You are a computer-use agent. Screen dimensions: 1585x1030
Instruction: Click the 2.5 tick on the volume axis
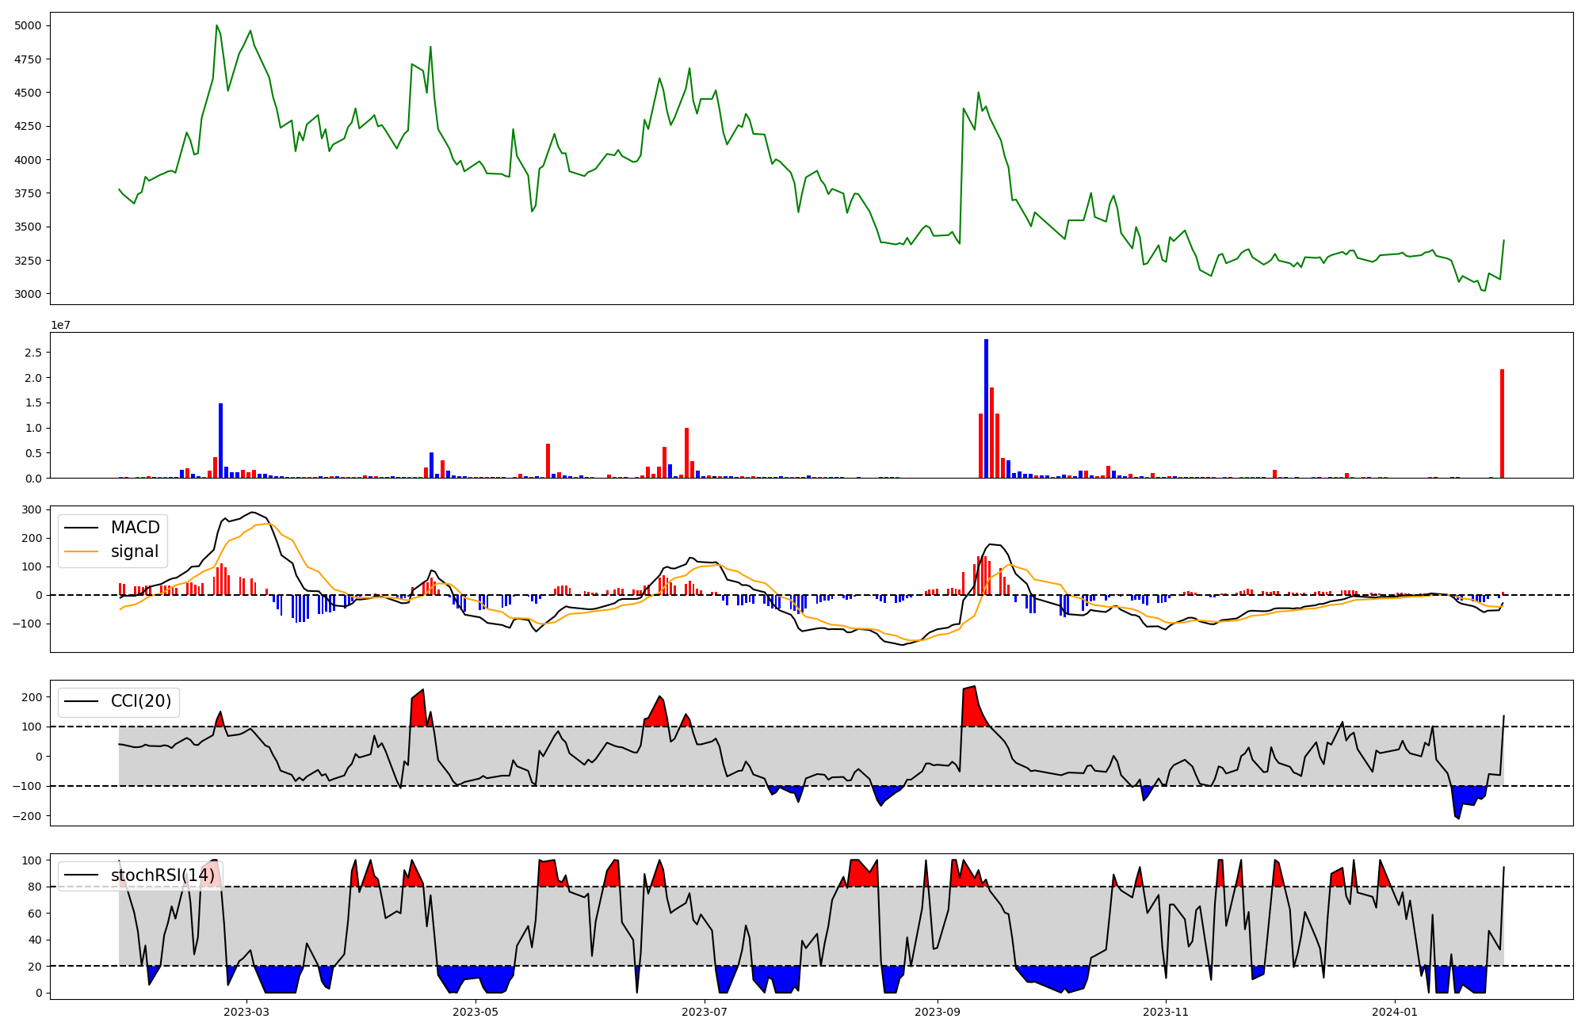pos(34,353)
